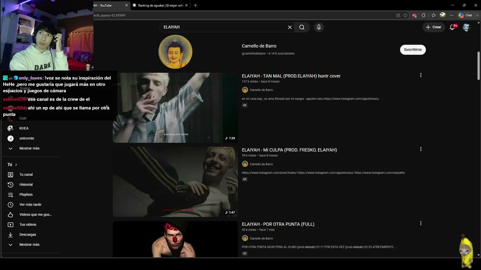Screen dimensions: 481x270
Task: Submit search with the magnifying glass button
Action: [302, 27]
